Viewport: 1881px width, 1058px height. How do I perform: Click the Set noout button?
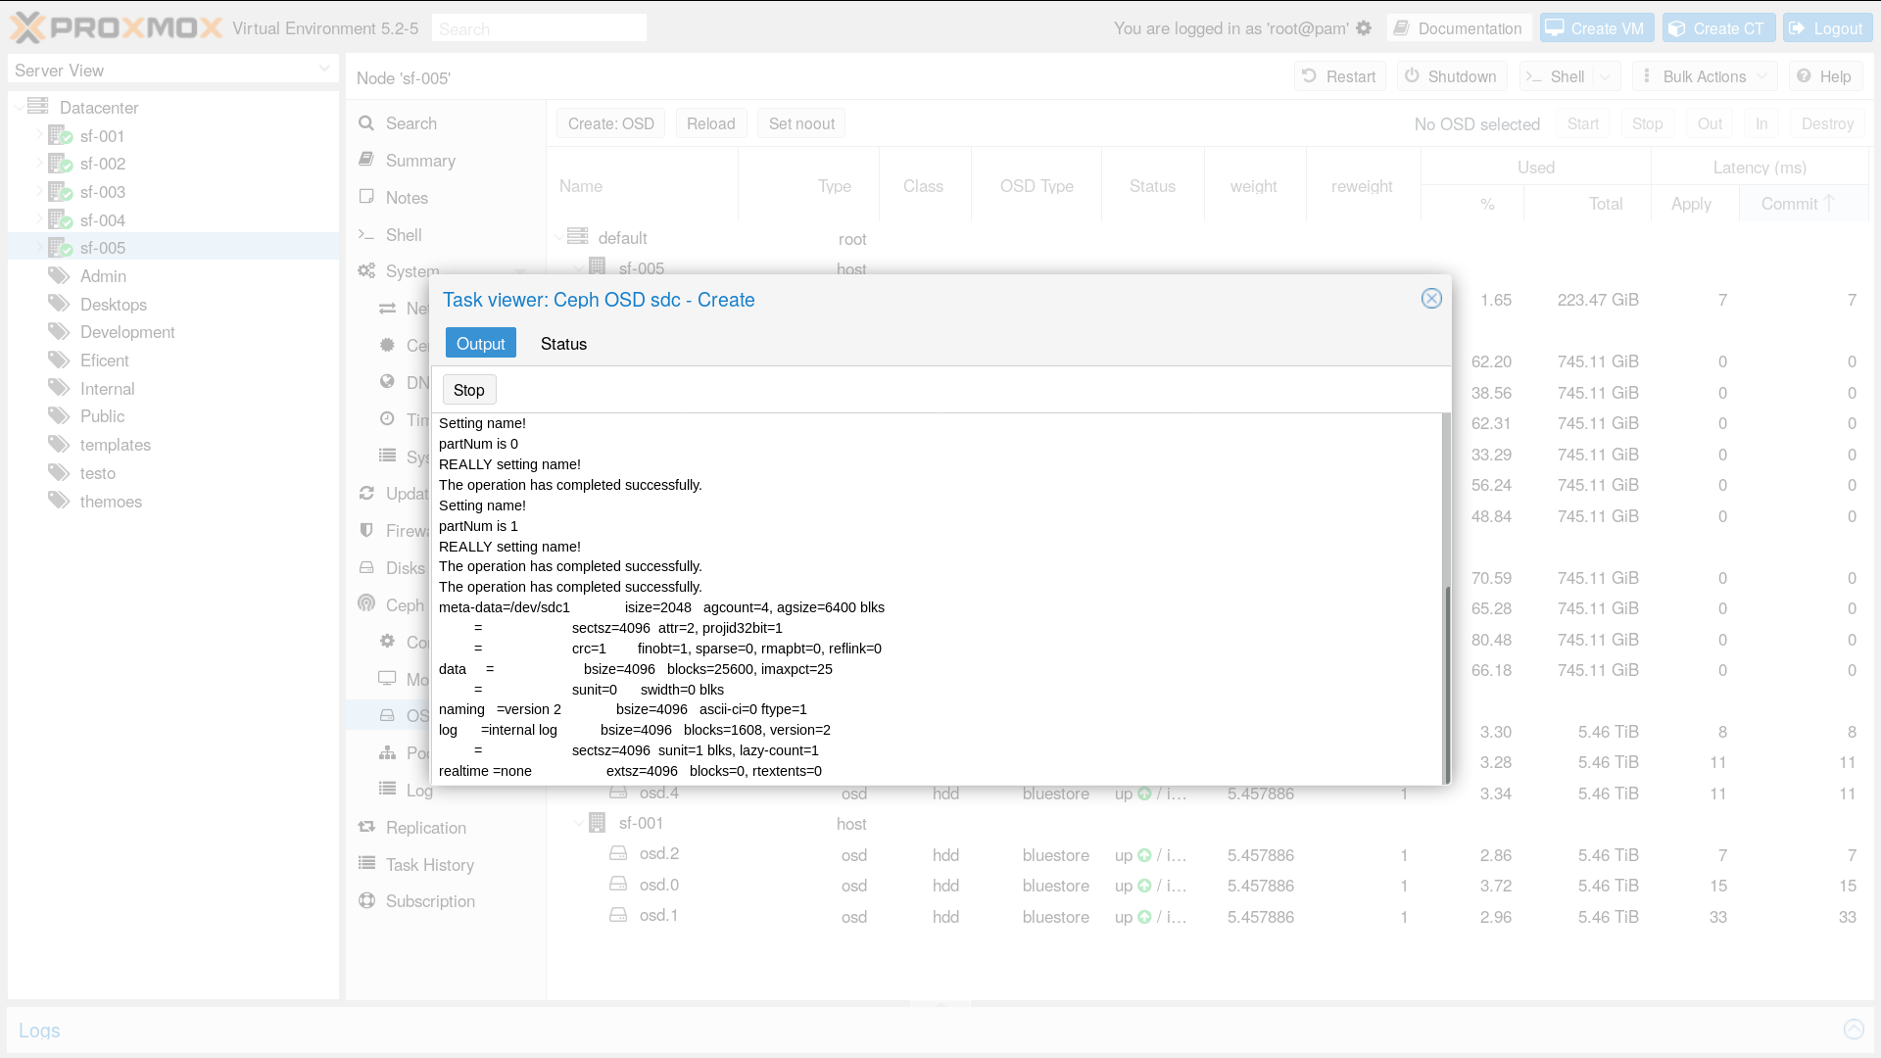[801, 123]
